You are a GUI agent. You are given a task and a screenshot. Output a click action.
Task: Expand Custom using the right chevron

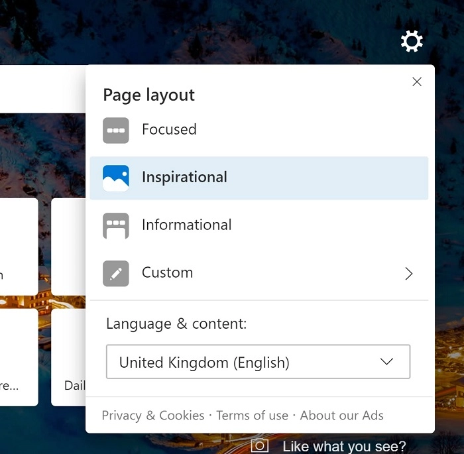409,274
